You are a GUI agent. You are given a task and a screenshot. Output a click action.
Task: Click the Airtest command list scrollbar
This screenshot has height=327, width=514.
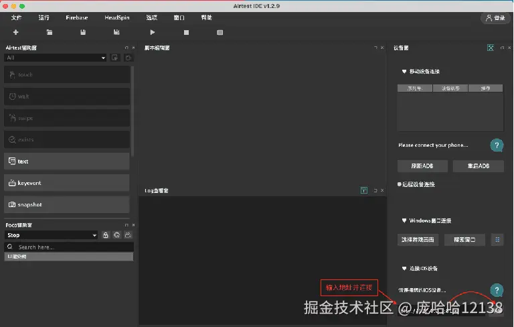pos(132,111)
